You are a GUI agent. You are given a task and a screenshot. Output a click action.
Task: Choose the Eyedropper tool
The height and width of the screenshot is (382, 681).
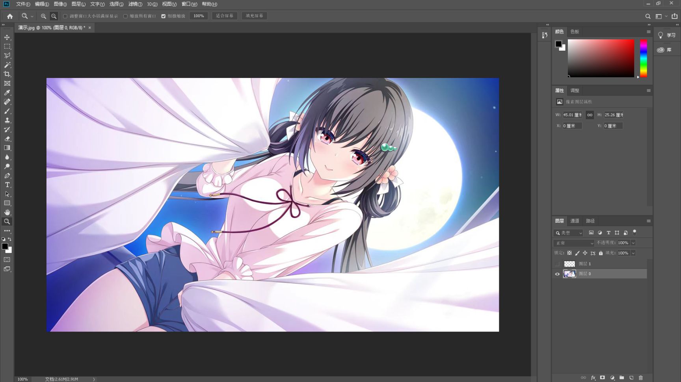(x=7, y=93)
